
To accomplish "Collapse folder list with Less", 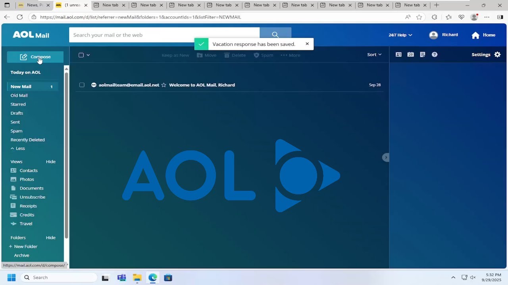I will coord(18,148).
